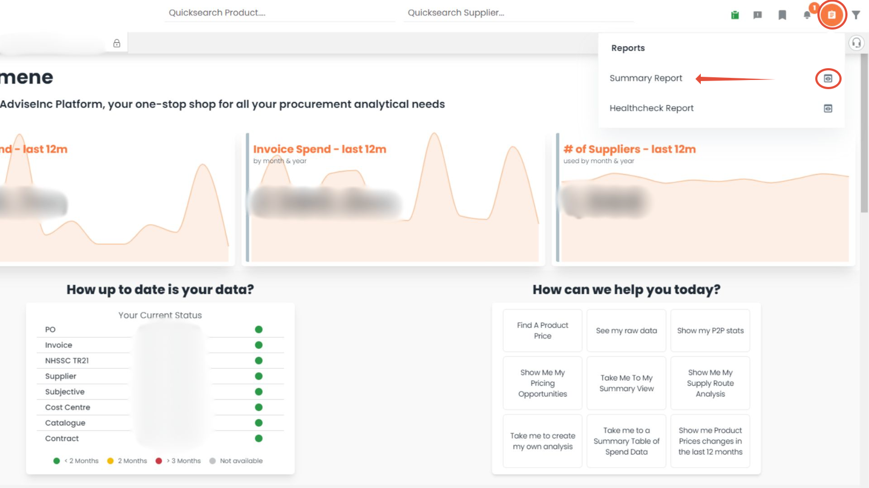Open the feedback speech-bubble icon
Viewport: 869px width, 488px height.
coord(758,15)
